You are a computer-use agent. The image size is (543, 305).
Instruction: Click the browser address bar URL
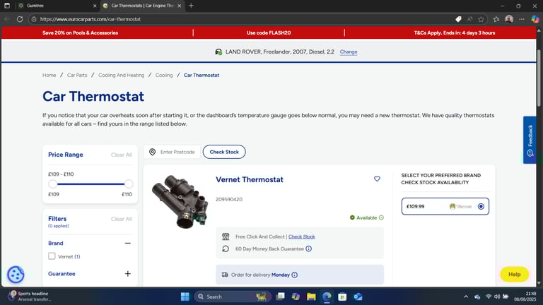[x=90, y=19]
